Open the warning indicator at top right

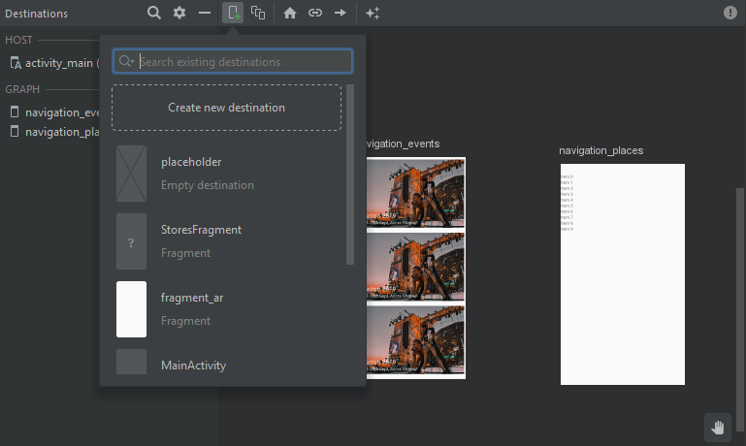[730, 13]
